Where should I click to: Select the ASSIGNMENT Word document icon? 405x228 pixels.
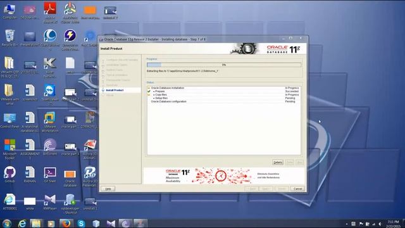(30, 149)
